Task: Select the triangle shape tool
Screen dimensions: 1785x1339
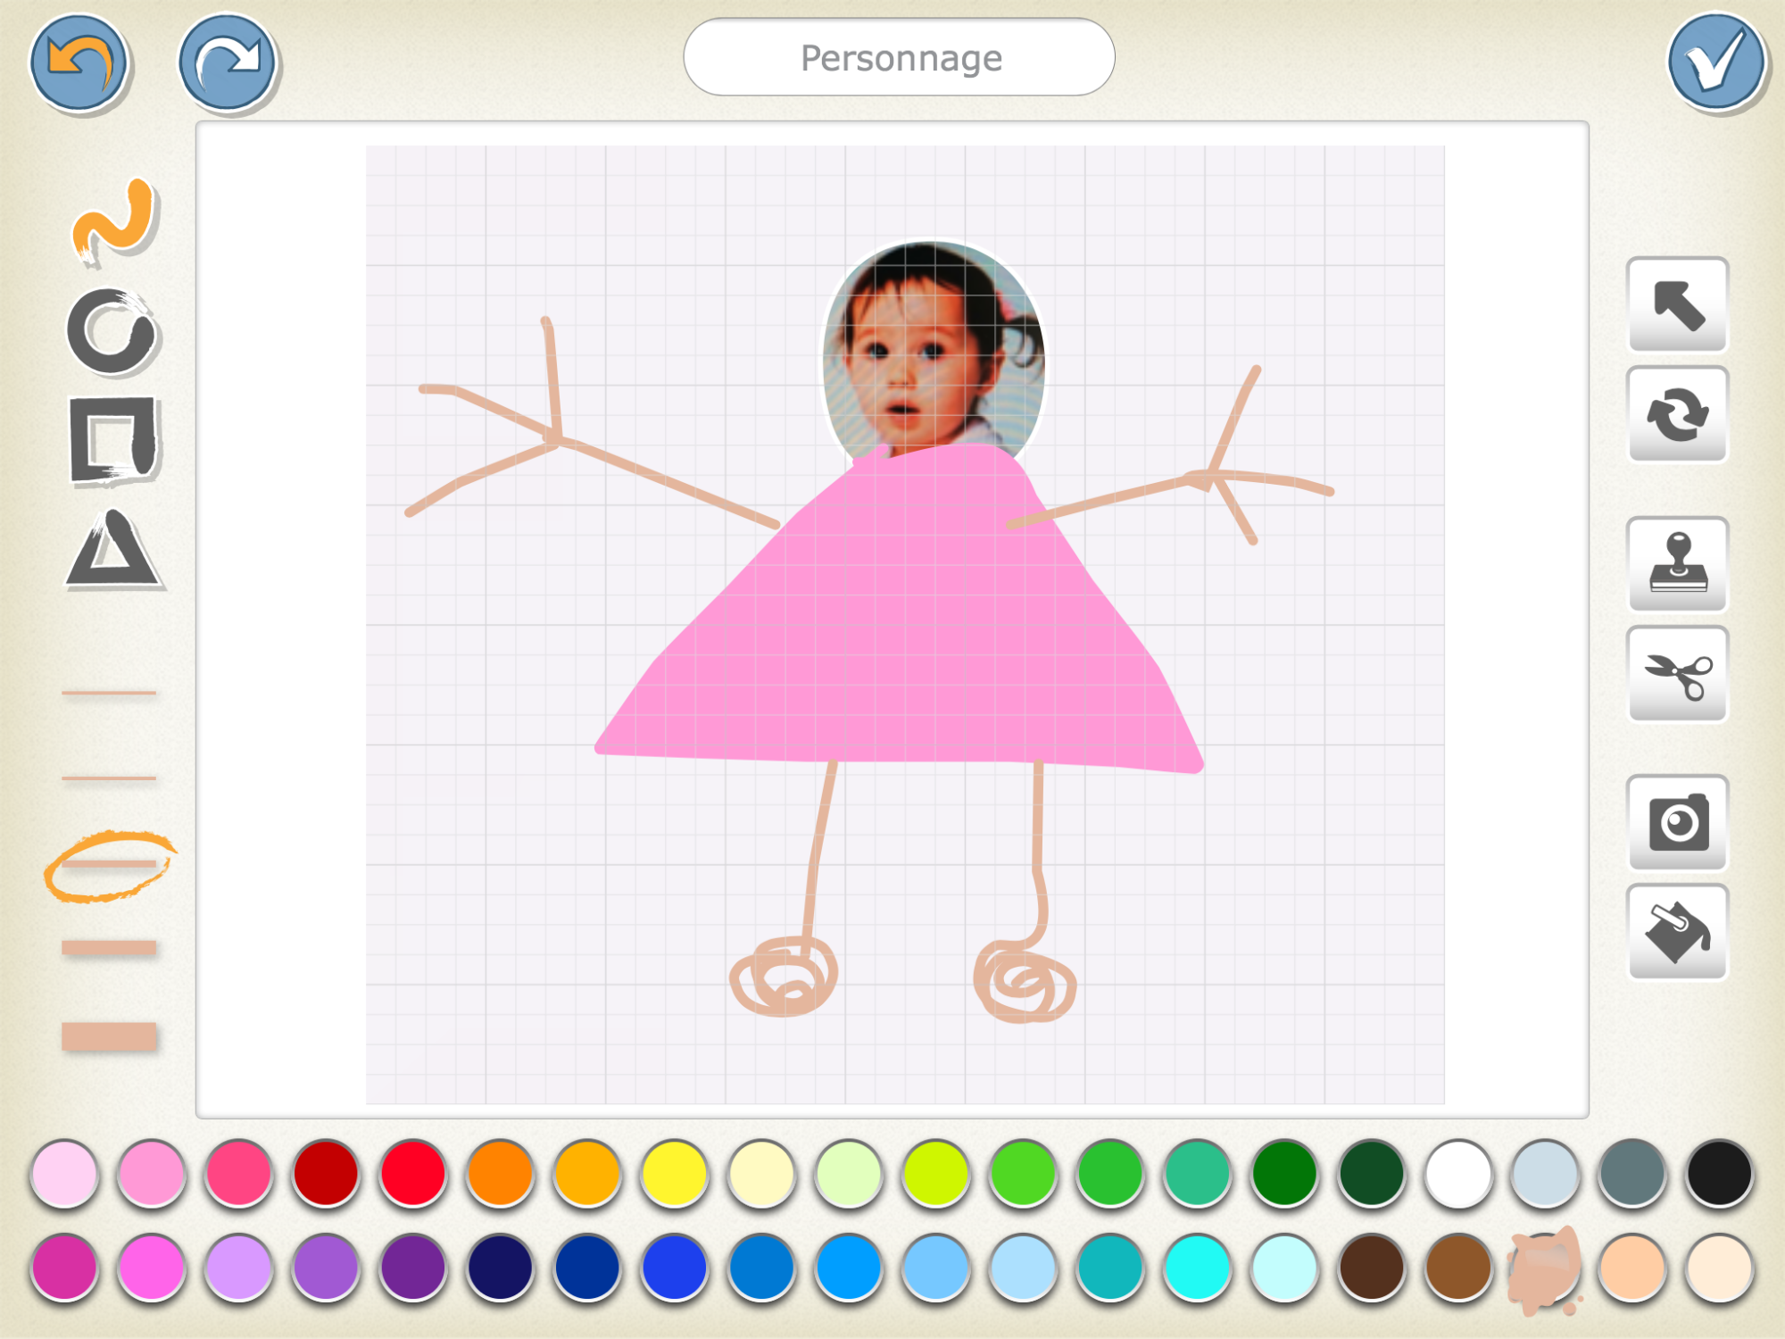Action: point(113,551)
